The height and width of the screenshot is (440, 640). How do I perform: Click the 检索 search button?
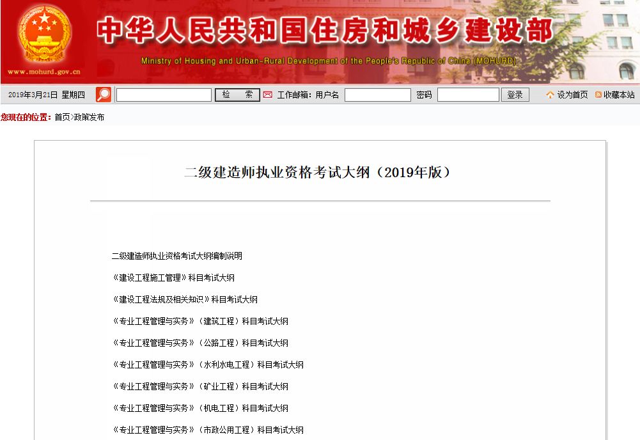point(238,95)
